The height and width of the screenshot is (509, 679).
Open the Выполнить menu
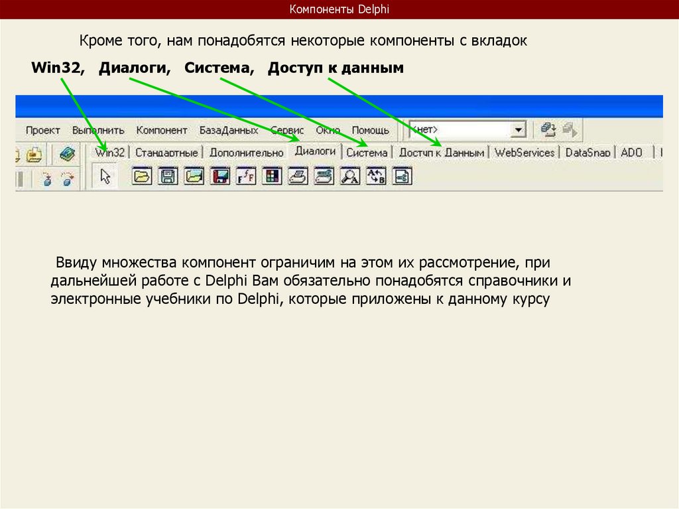tap(98, 130)
